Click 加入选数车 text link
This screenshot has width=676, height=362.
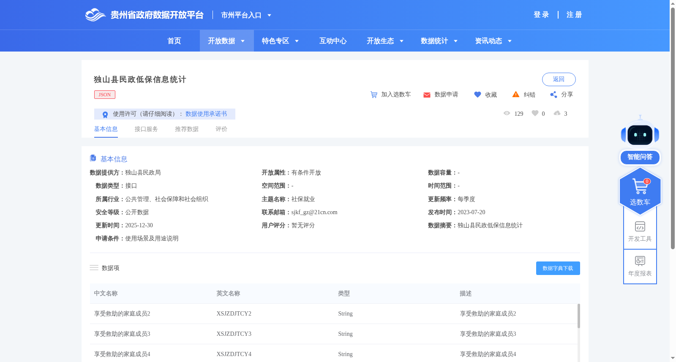(396, 95)
